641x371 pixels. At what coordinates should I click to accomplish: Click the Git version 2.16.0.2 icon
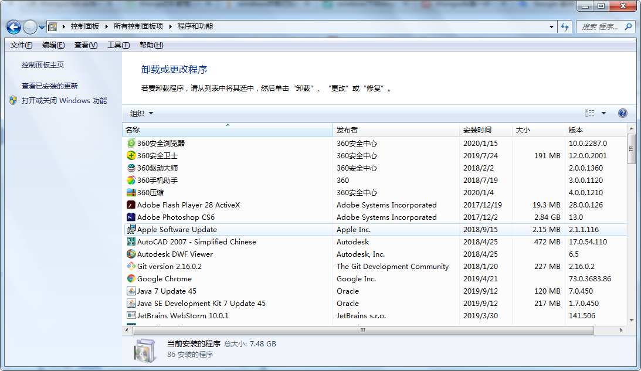click(x=131, y=267)
